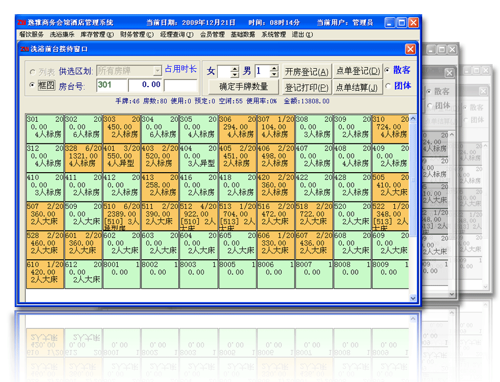The width and height of the screenshot is (500, 382).
Task: Pick room tile 8001 in bottom row
Action: [x=121, y=272]
